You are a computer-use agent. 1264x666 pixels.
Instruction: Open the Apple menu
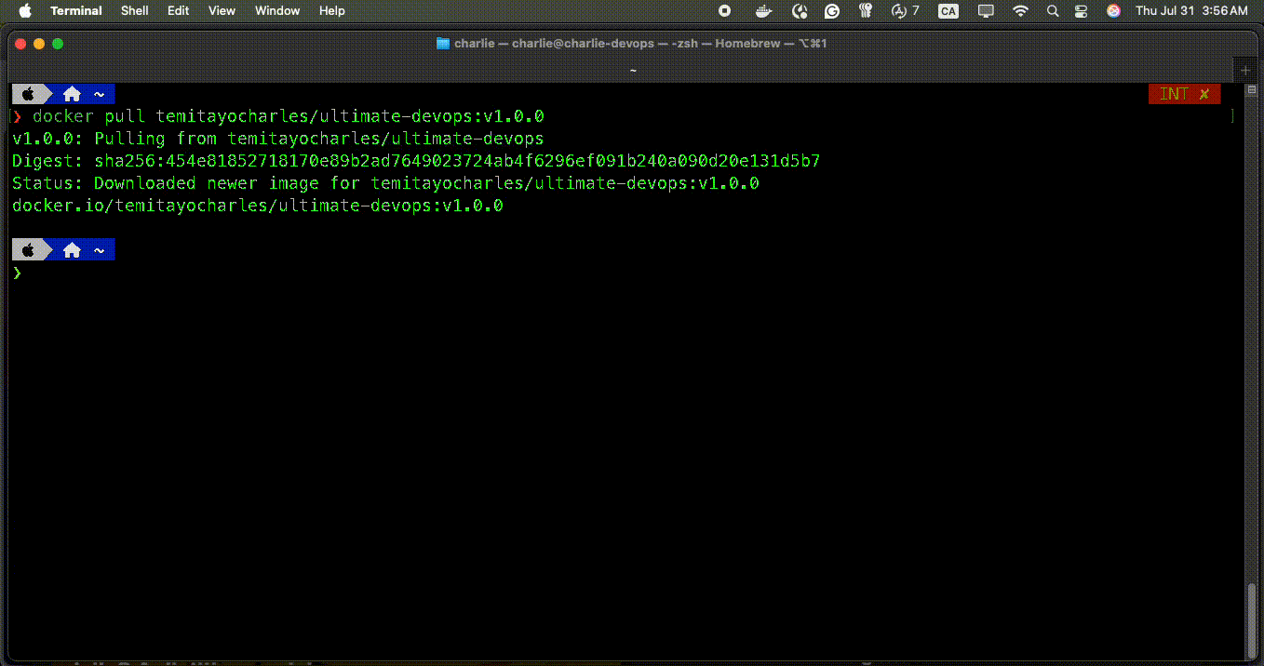click(x=25, y=11)
